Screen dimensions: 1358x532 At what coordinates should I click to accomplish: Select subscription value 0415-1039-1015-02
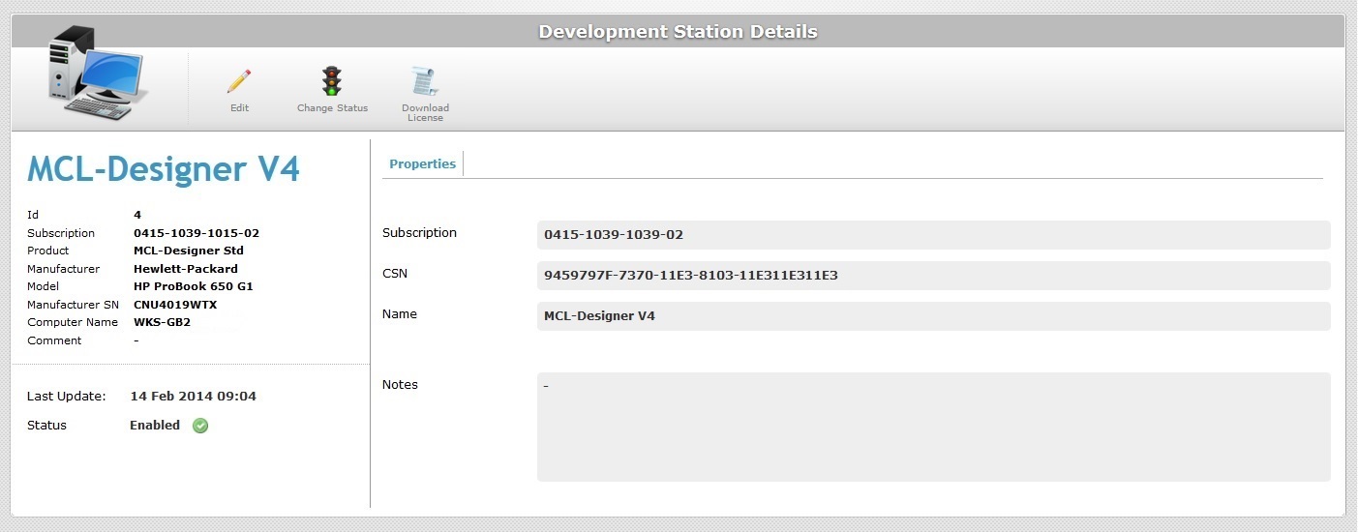point(196,233)
